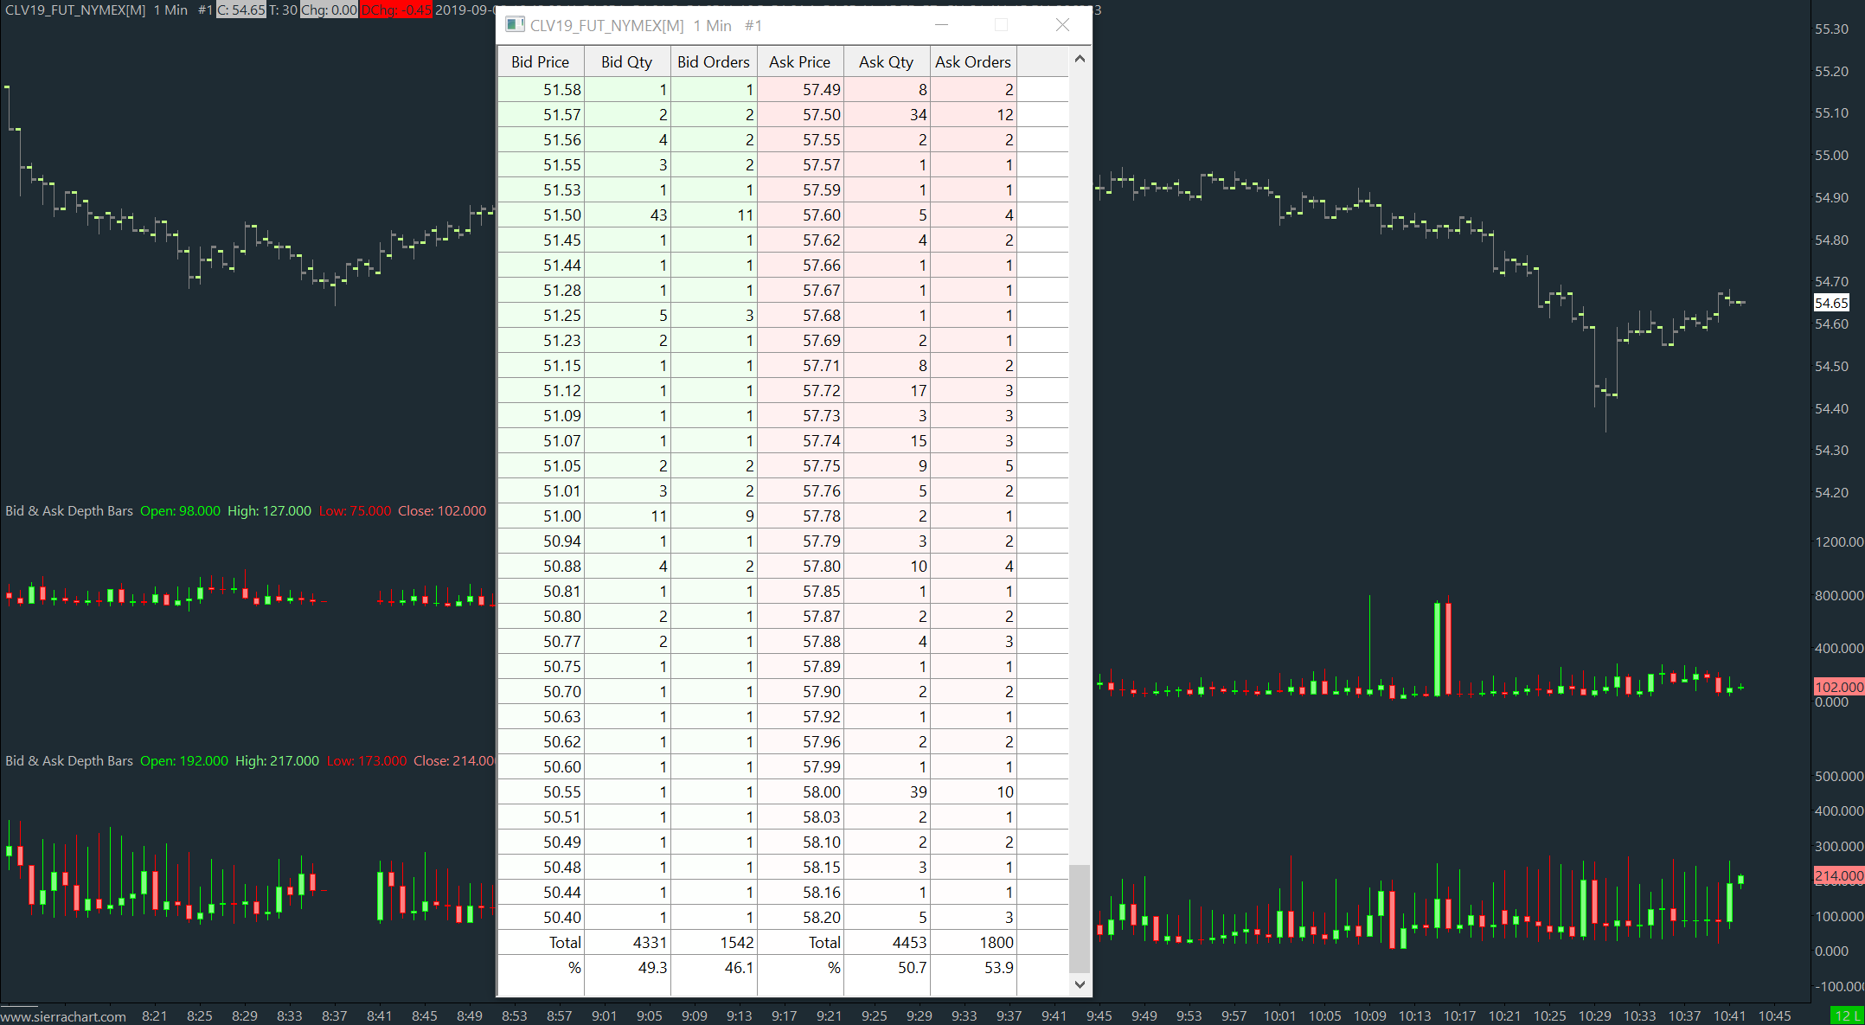
Task: Select the Ask Qty column header
Action: click(886, 62)
